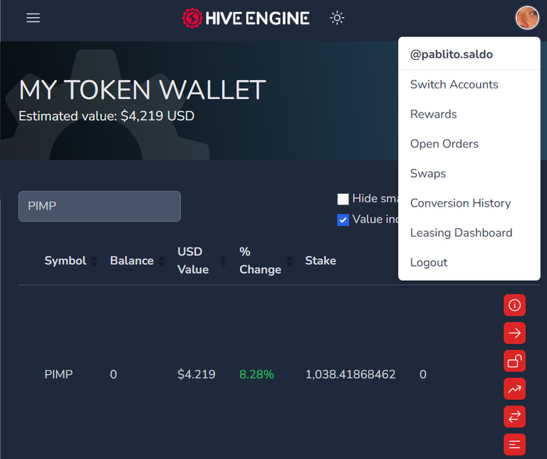The height and width of the screenshot is (459, 547).
Task: Click the MY TOKEN WALLET heading
Action: pyautogui.click(x=142, y=90)
